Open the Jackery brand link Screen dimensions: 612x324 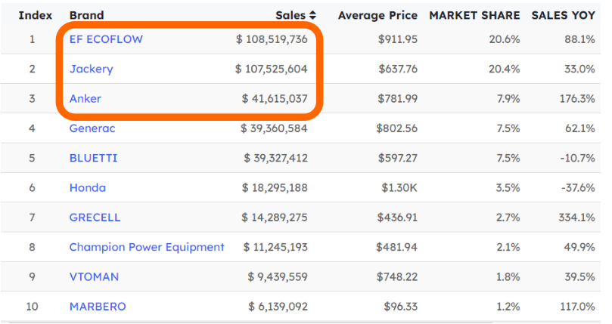coord(91,69)
